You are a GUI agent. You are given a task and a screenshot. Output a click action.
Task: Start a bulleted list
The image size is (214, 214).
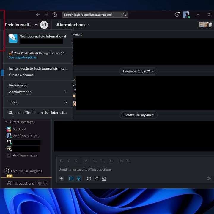point(103,161)
